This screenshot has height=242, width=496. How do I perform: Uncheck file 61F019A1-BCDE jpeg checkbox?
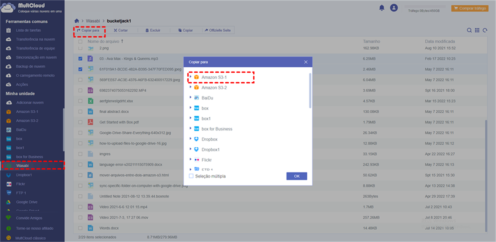point(80,69)
